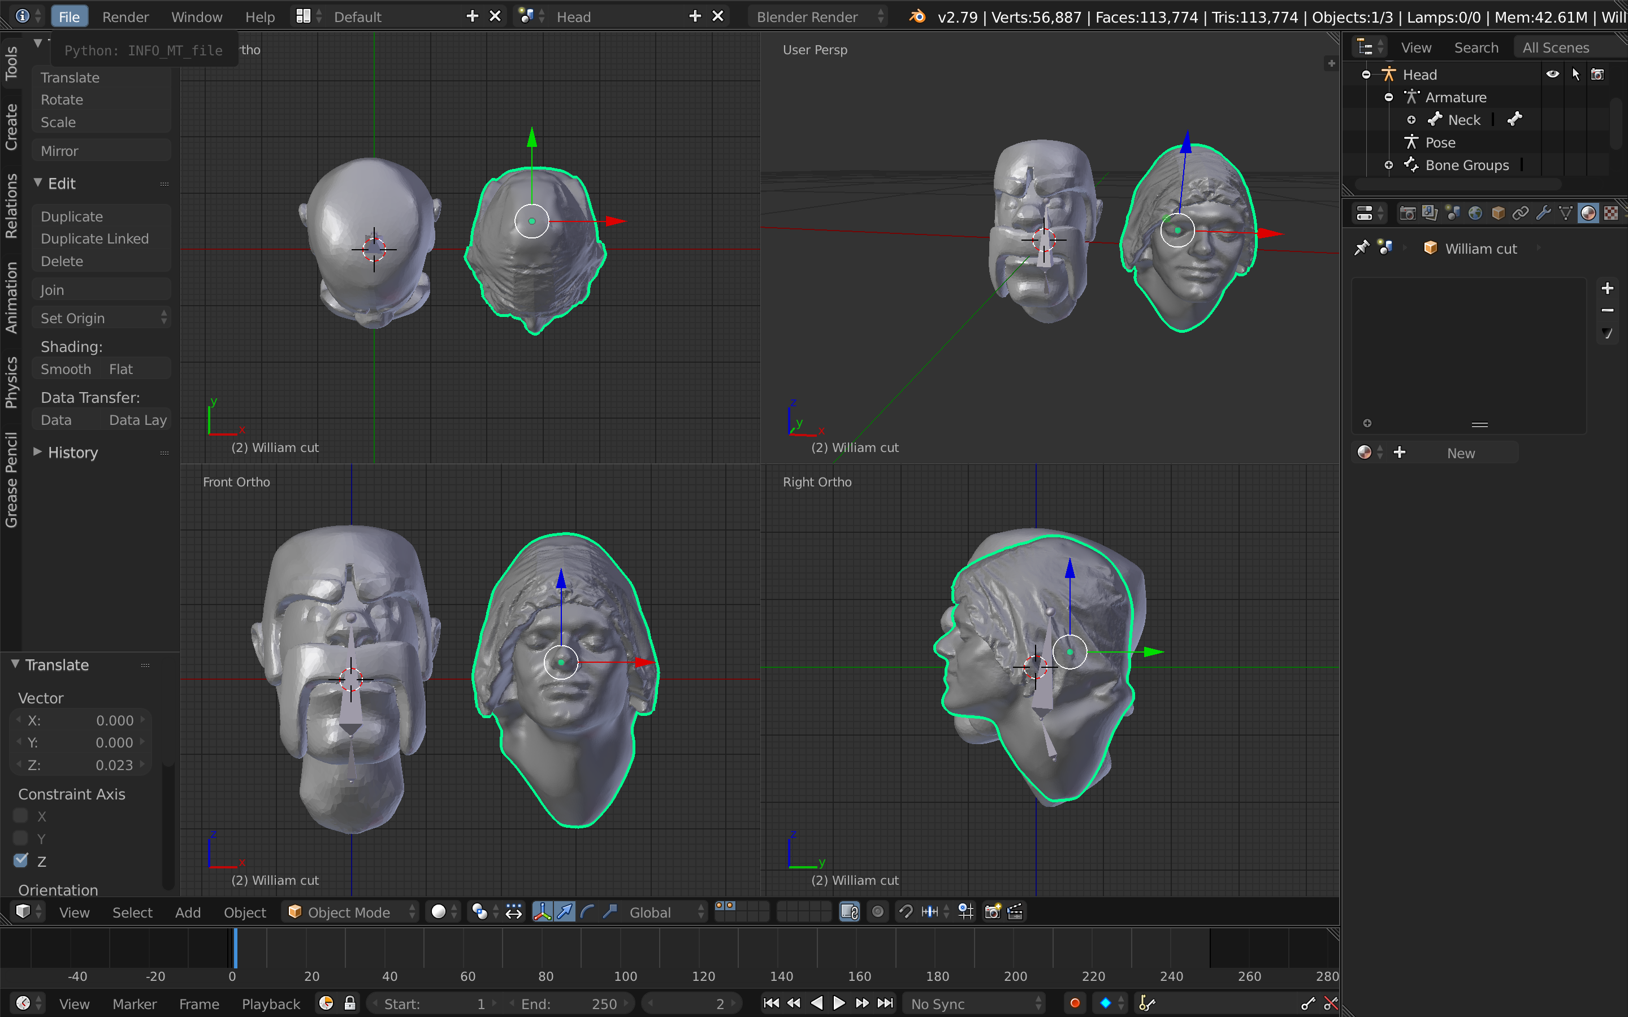Click the delete keyframe icon in the timeline
The width and height of the screenshot is (1628, 1017).
[1330, 1003]
